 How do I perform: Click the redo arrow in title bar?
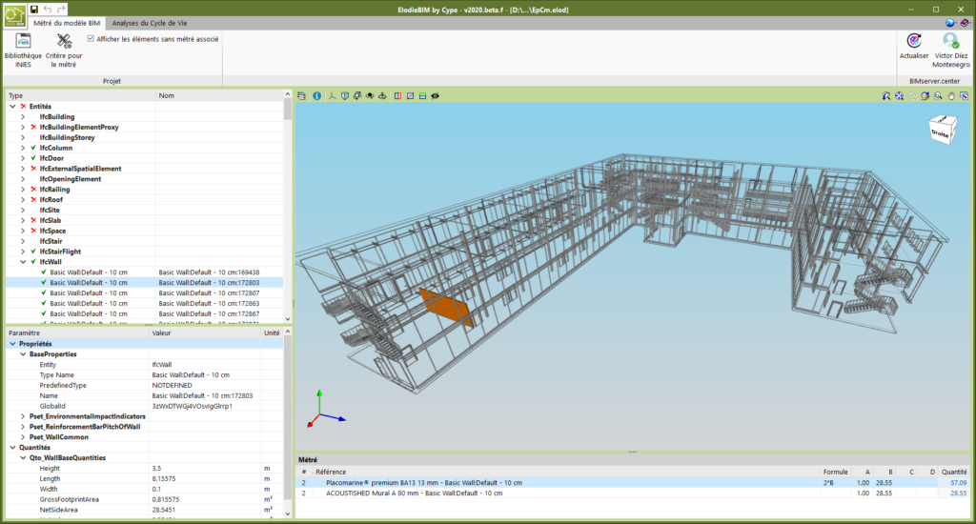coord(61,10)
